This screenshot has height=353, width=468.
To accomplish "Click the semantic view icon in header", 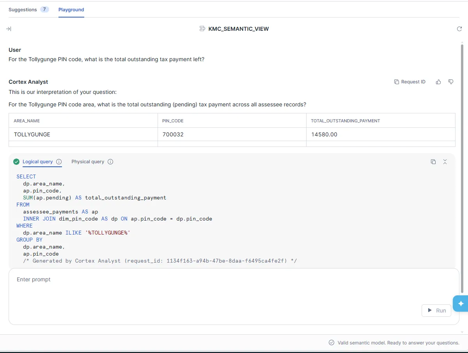I will coord(202,29).
